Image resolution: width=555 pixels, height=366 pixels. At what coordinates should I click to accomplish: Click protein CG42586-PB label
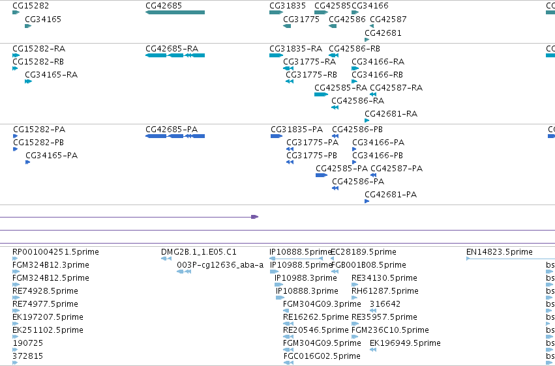[357, 130]
